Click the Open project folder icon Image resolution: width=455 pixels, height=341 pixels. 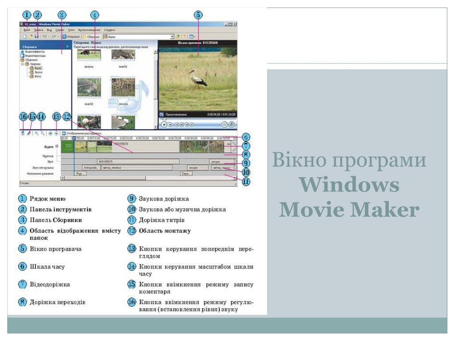point(31,37)
